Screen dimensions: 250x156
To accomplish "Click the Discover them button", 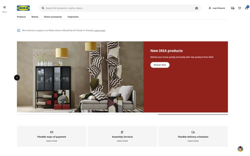I will click(x=160, y=65).
